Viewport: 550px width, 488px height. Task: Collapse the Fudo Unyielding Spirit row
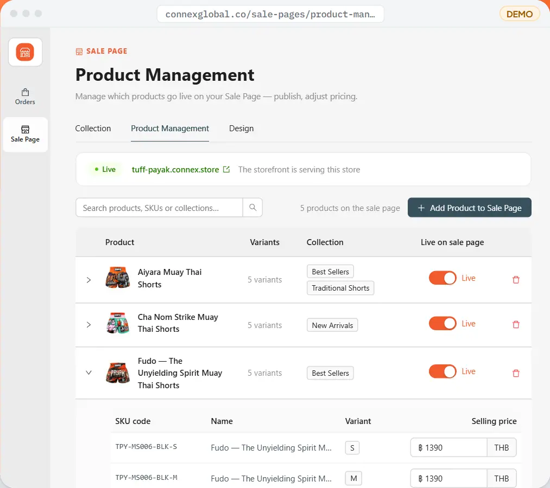(x=88, y=373)
